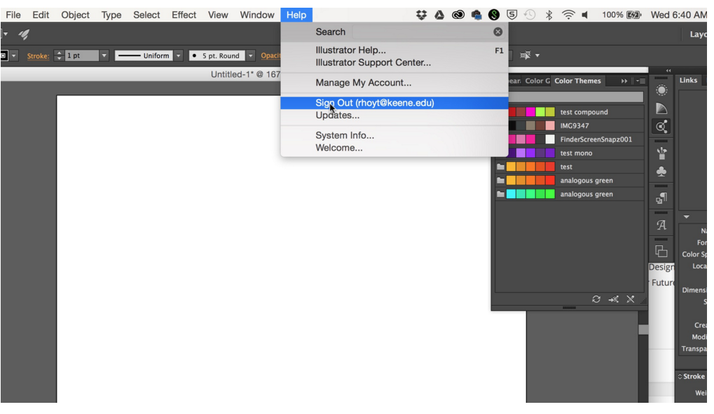
Task: Refresh the Color Themes list
Action: [596, 299]
